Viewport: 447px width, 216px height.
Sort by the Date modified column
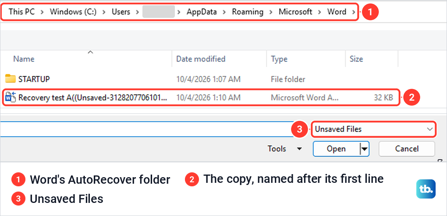pyautogui.click(x=201, y=59)
